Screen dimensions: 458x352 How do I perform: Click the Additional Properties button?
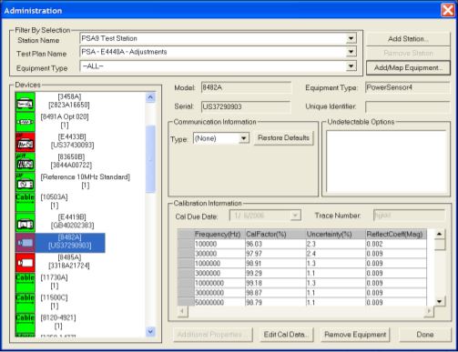click(x=213, y=335)
